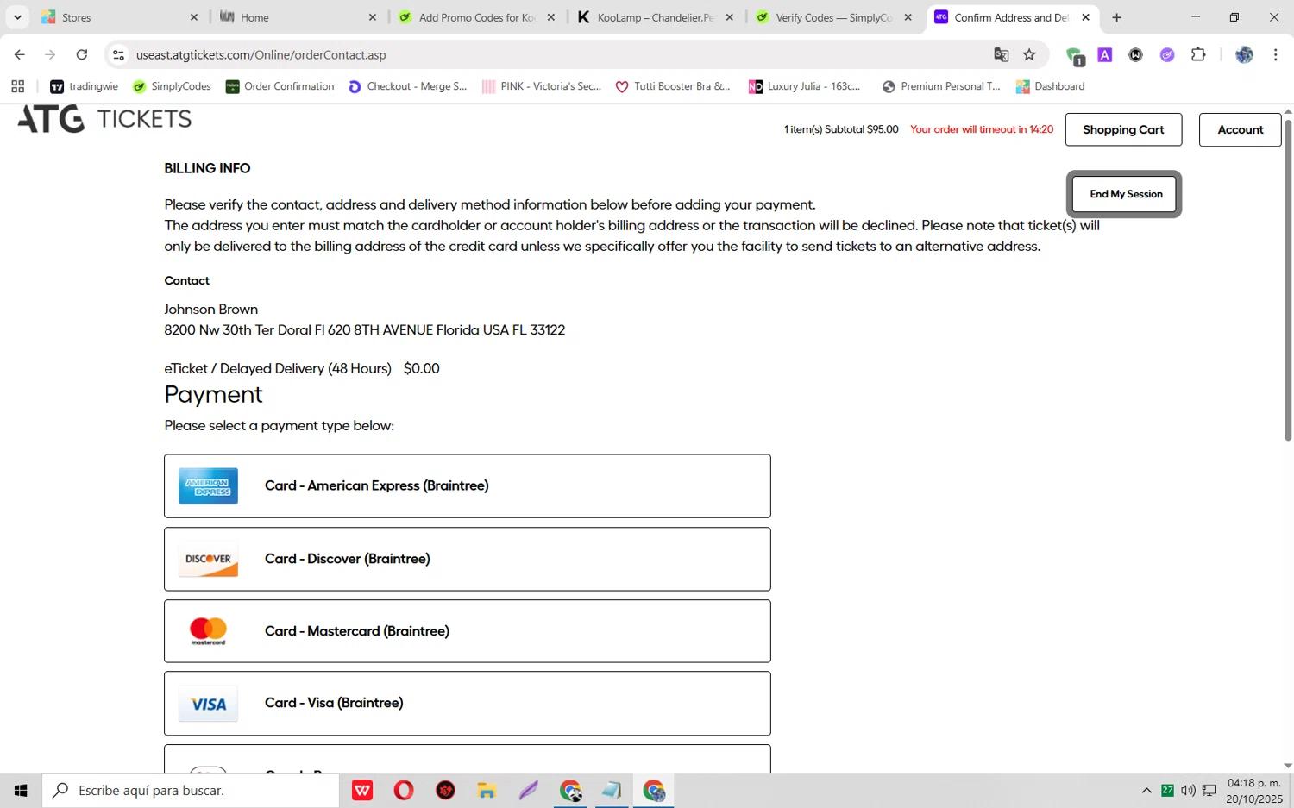Screen dimensions: 1294x808
Task: Click the address bar URL field
Action: click(552, 54)
